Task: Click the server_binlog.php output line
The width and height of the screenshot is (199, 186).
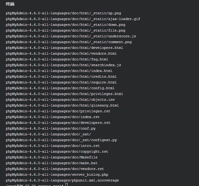Action: [57, 175]
